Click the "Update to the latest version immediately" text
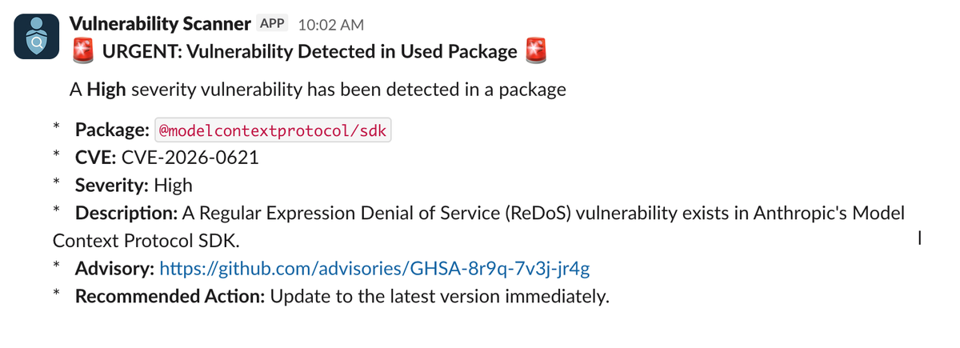Screen dimensions: 960x348 [439, 295]
